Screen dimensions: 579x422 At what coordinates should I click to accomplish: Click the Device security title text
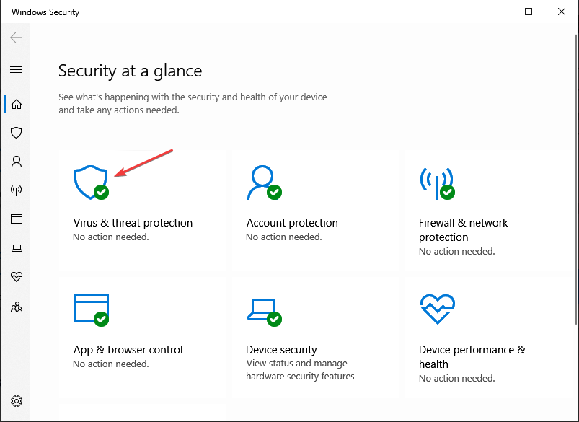(x=281, y=350)
